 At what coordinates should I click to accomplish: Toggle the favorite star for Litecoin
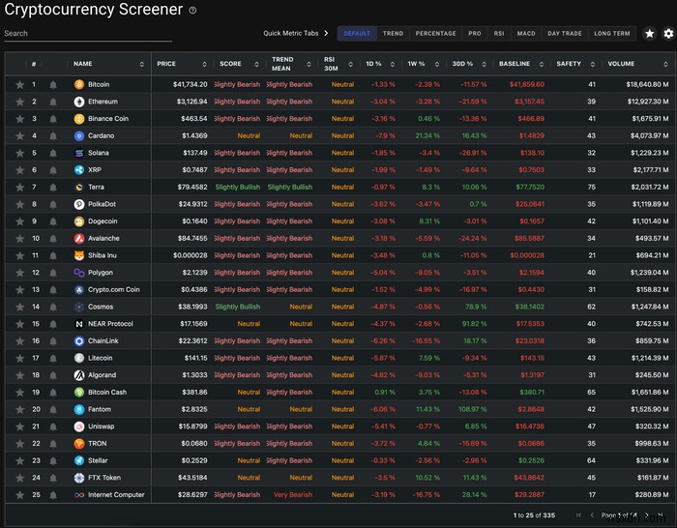tap(20, 358)
